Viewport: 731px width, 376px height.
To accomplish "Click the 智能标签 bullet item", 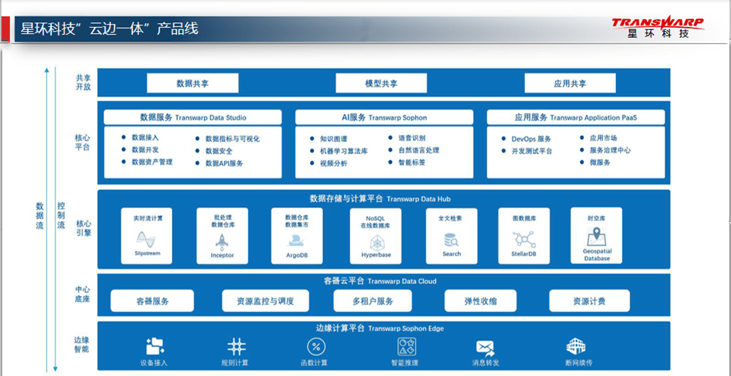I will [x=407, y=162].
